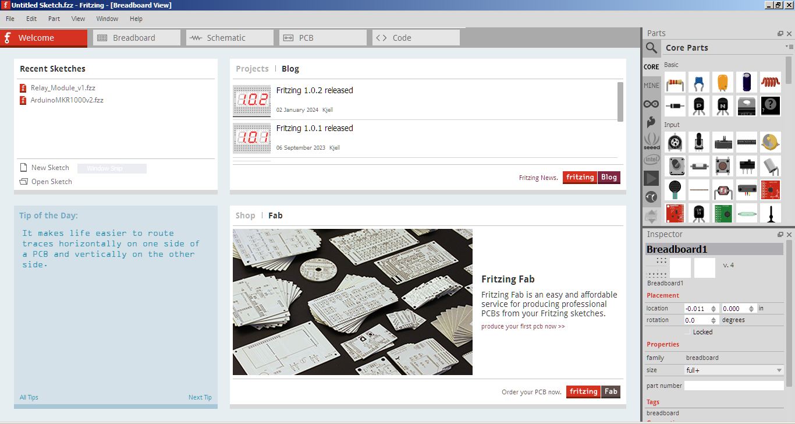This screenshot has width=795, height=424.
Task: Show the Shop section tab
Action: point(245,215)
